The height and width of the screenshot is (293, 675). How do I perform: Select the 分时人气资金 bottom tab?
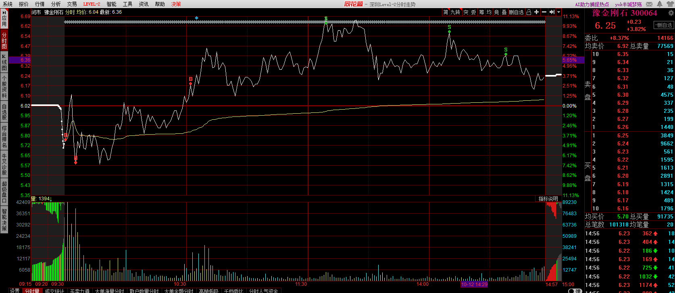(263, 291)
